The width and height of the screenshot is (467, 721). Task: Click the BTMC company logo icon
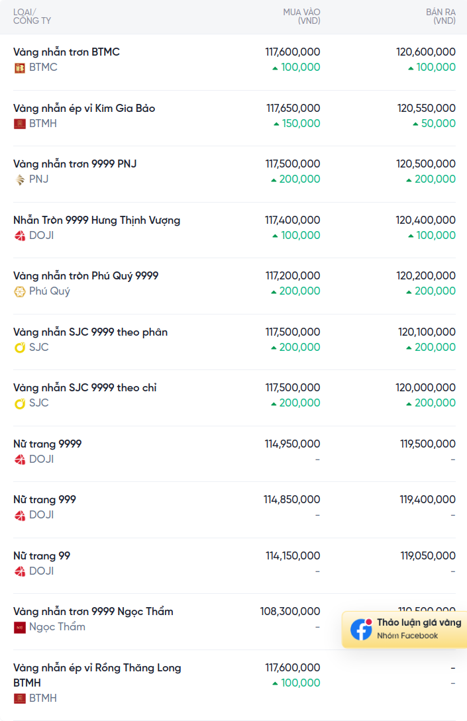[x=20, y=68]
